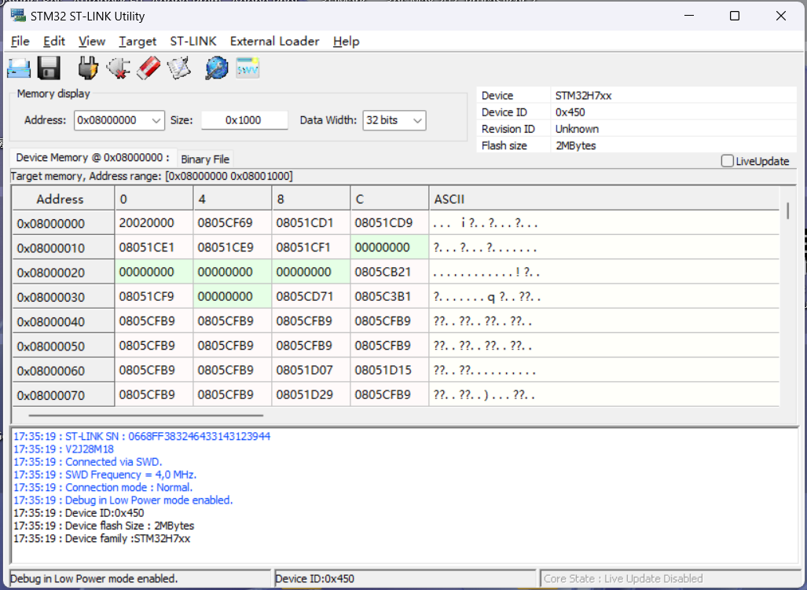Click the Size input field 0x1000
Screen dimensions: 807x590
click(x=244, y=120)
